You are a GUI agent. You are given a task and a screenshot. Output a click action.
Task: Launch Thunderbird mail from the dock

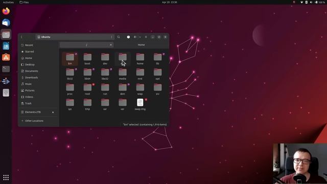point(6,22)
